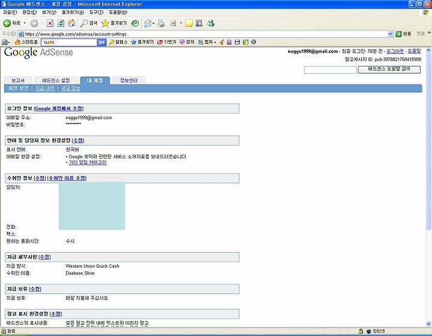
Task: Open the 편집(E) menu
Action: 29,12
